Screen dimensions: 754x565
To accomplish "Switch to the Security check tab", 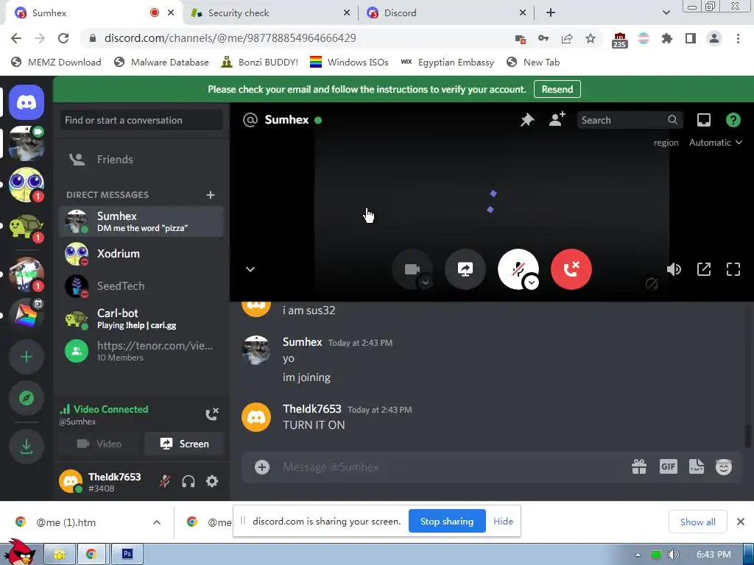I will point(271,13).
